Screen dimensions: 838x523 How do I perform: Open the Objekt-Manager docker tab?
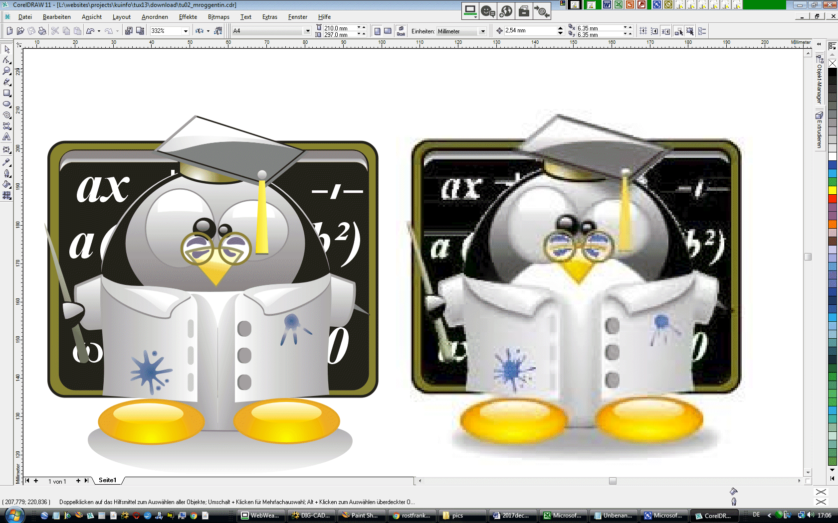(x=819, y=80)
